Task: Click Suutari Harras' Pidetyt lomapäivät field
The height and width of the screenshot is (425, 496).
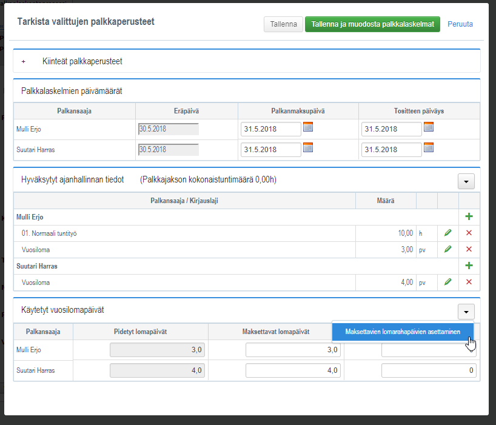Action: [157, 370]
